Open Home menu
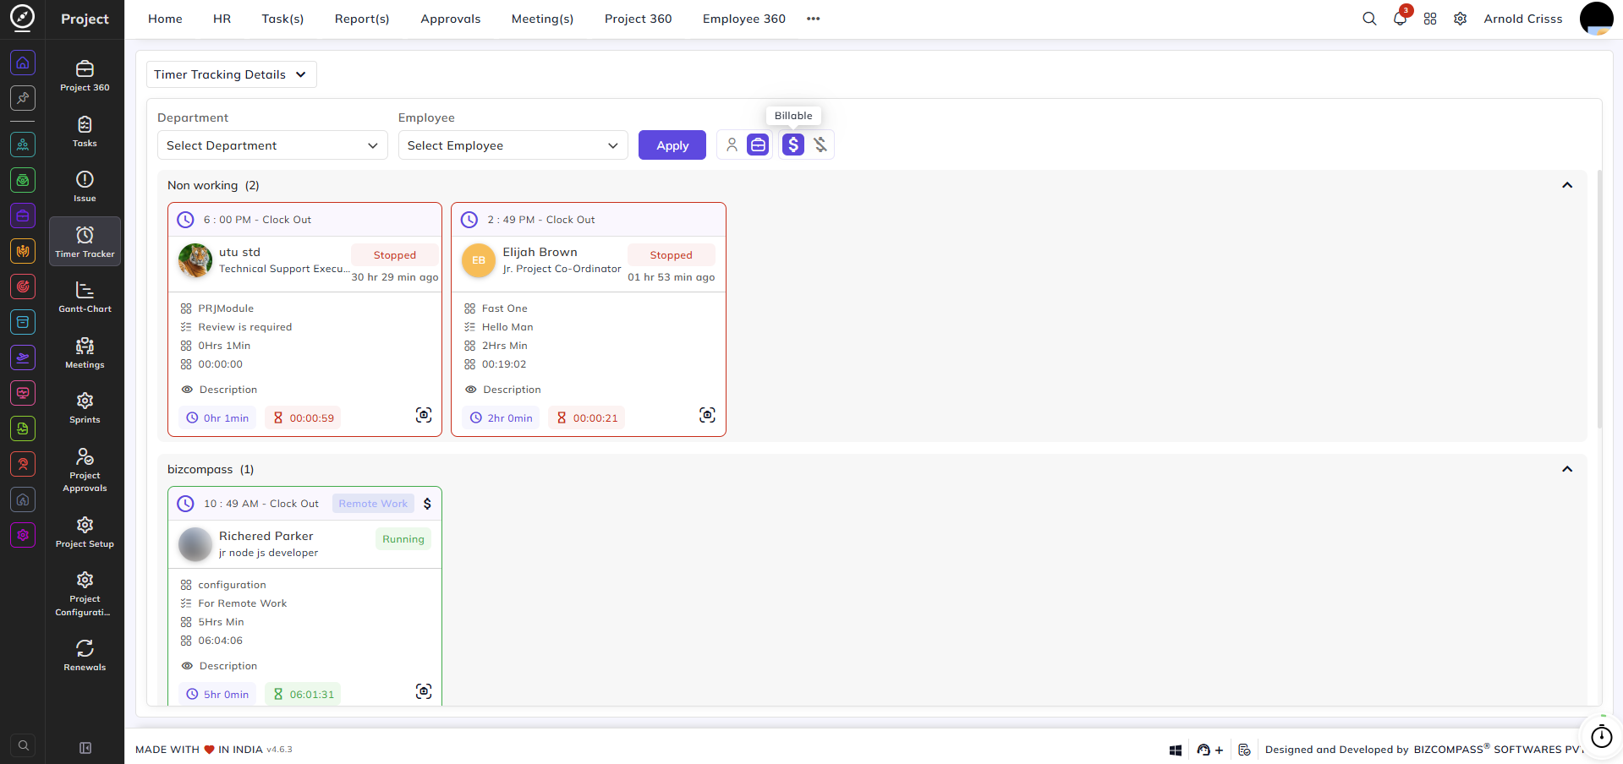Viewport: 1623px width, 764px height. [x=165, y=19]
